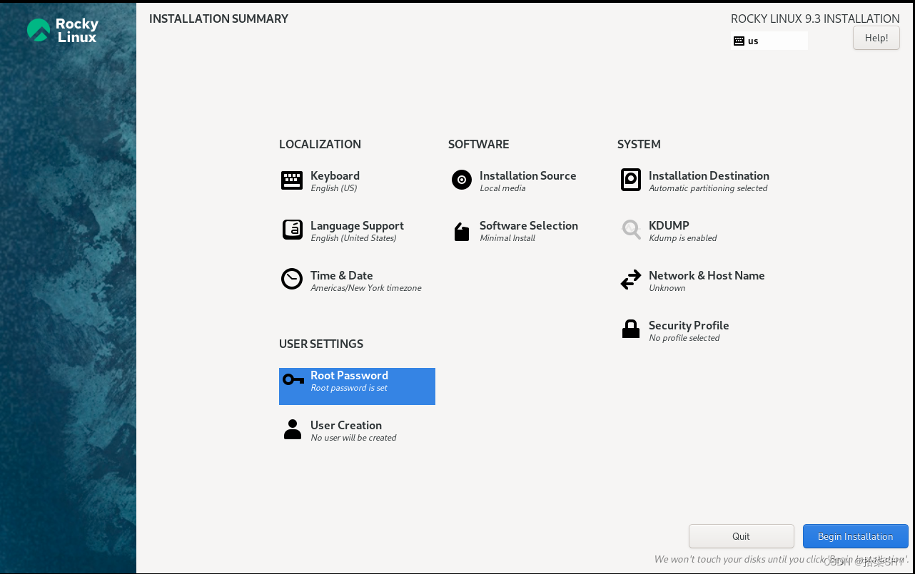Screen dimensions: 915x574
Task: Click 'Unknown' network status text
Action: coord(667,288)
